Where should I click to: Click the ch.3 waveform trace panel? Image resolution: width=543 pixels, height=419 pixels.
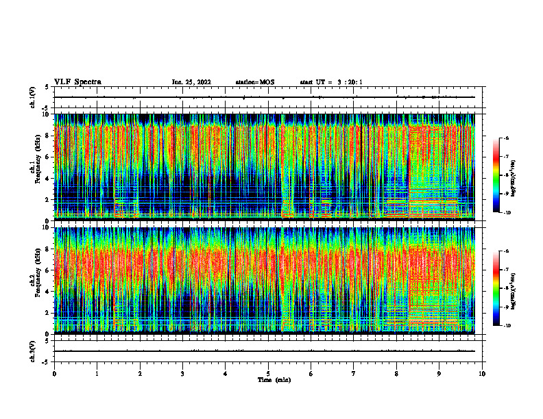(268, 351)
